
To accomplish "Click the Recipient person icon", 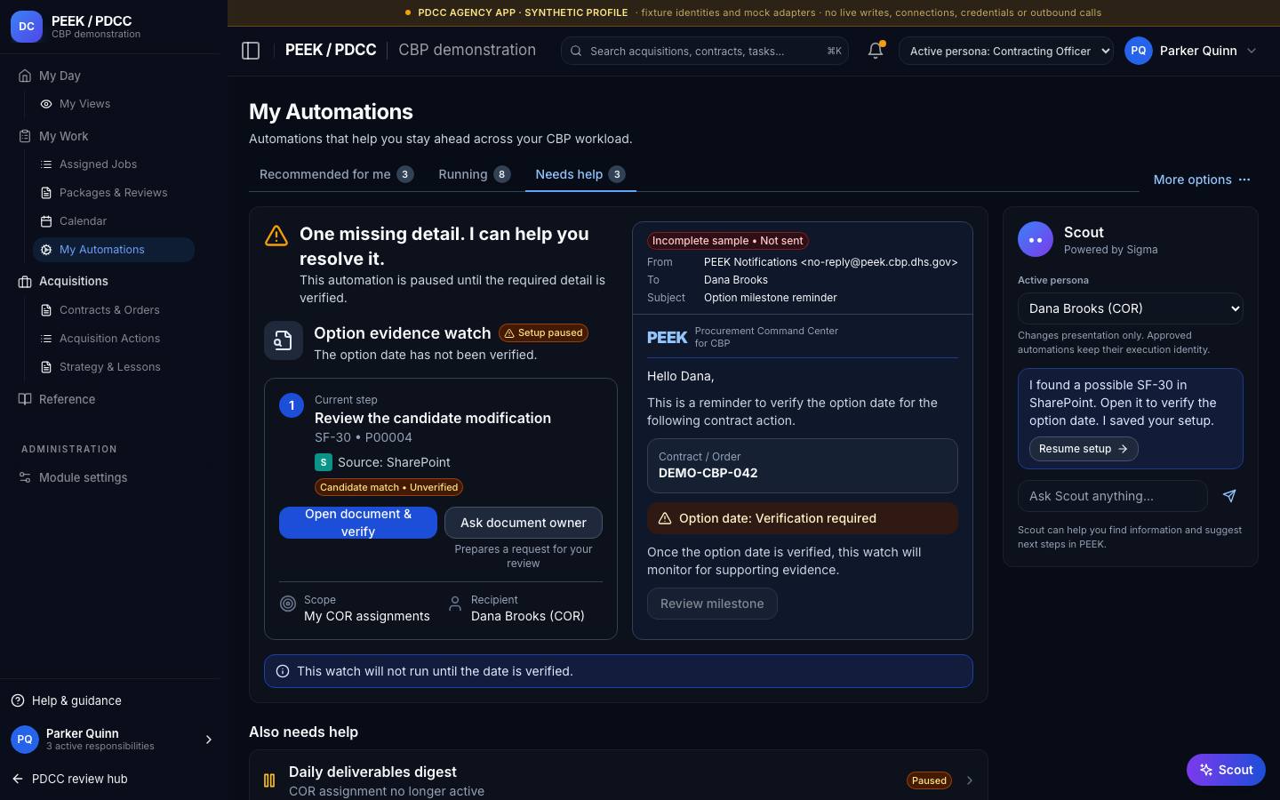I will tap(455, 604).
